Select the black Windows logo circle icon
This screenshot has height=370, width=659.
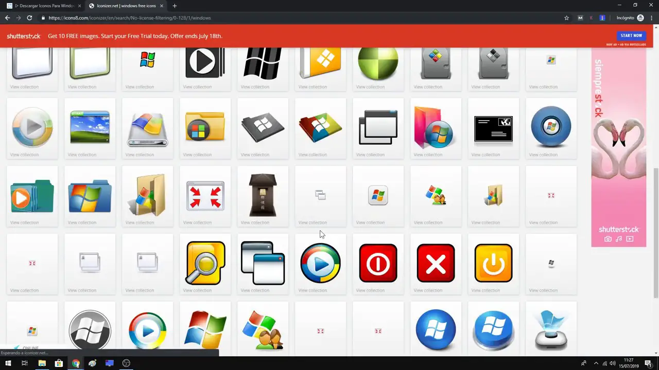pyautogui.click(x=90, y=330)
